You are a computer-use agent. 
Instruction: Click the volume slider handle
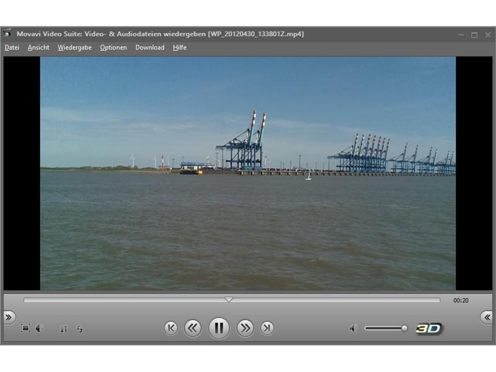tap(404, 329)
